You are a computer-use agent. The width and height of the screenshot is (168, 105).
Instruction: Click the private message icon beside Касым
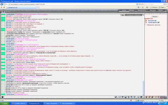pyautogui.click(x=146, y=20)
